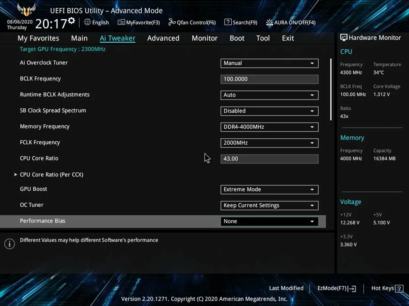Click Target GPU Frequency : 2300MHz text
409x306 pixels.
point(62,49)
